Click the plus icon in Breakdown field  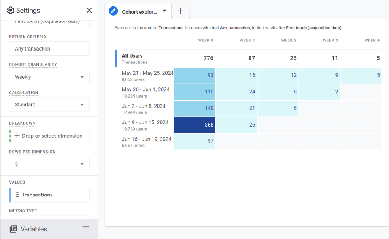click(x=17, y=136)
